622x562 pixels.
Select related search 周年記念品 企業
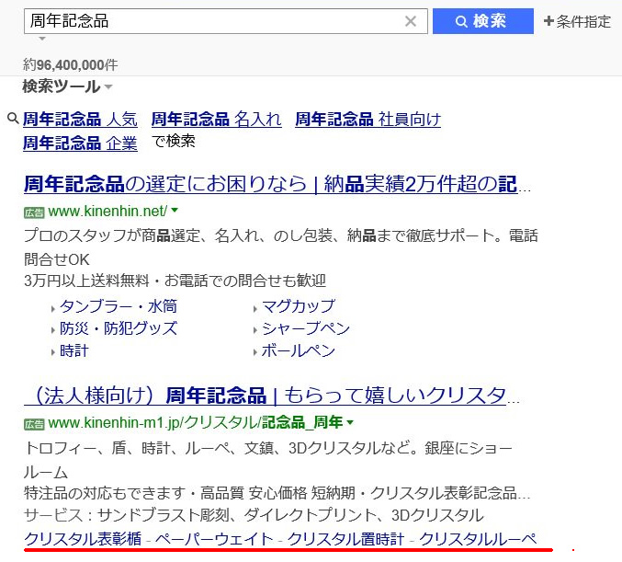coord(80,142)
